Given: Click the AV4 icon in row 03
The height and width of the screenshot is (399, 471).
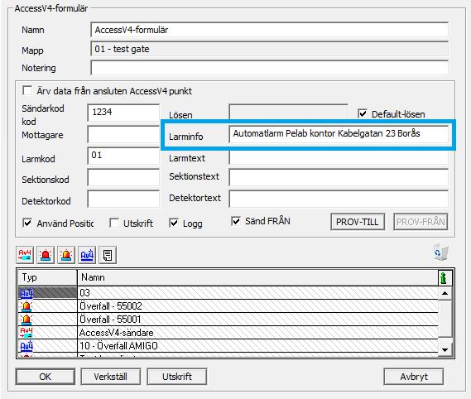Looking at the screenshot, I should click(x=26, y=293).
